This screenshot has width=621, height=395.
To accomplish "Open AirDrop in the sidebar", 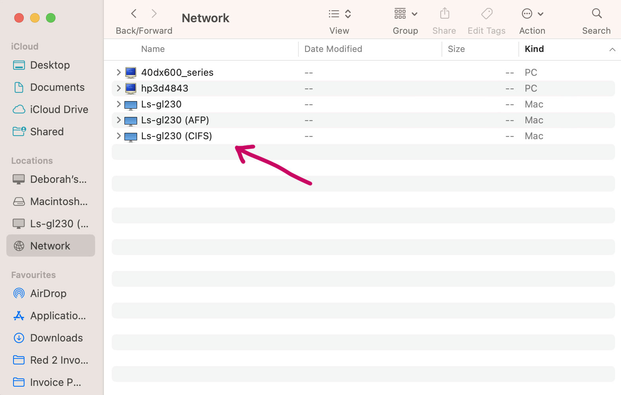I will (x=48, y=293).
